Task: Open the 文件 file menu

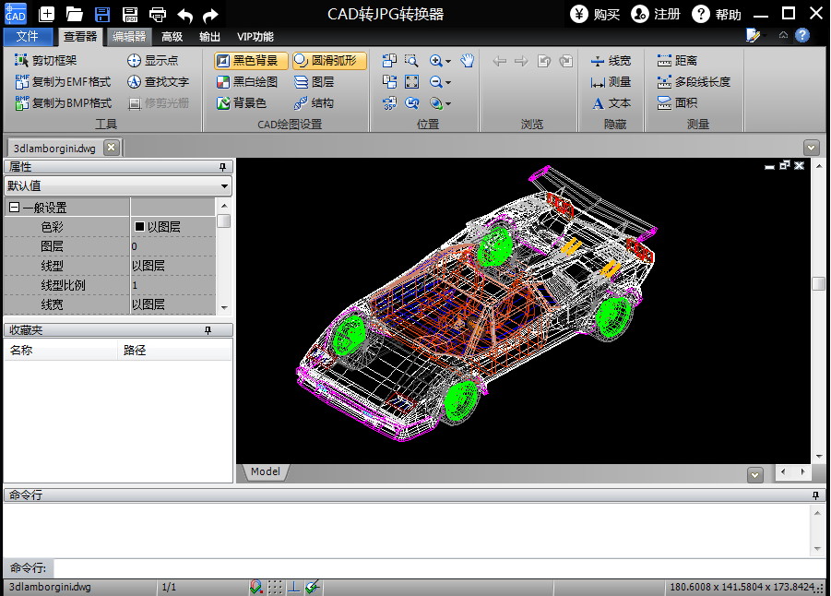Action: click(28, 37)
